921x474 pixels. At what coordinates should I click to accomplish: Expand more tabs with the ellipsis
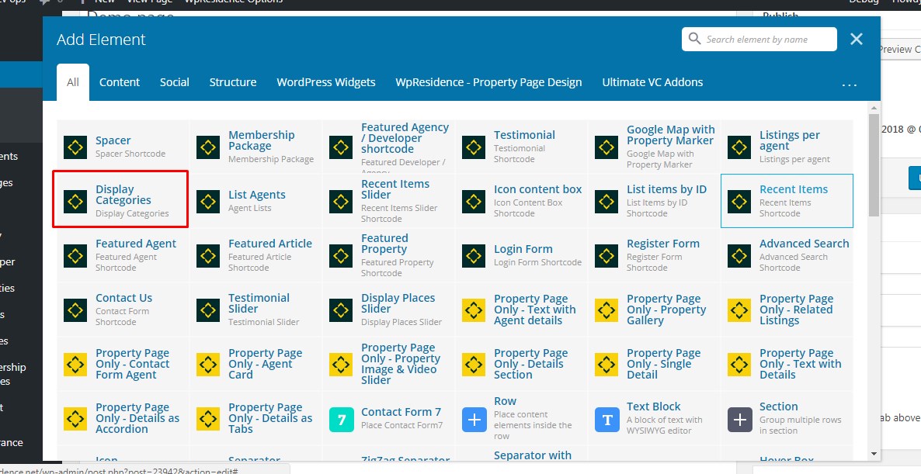[x=850, y=84]
